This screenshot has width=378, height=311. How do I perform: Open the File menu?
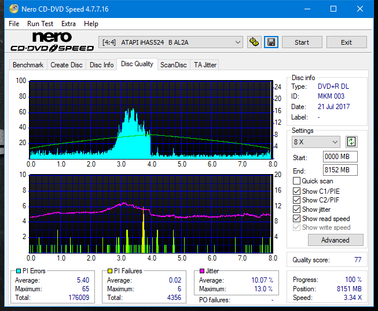pyautogui.click(x=14, y=24)
